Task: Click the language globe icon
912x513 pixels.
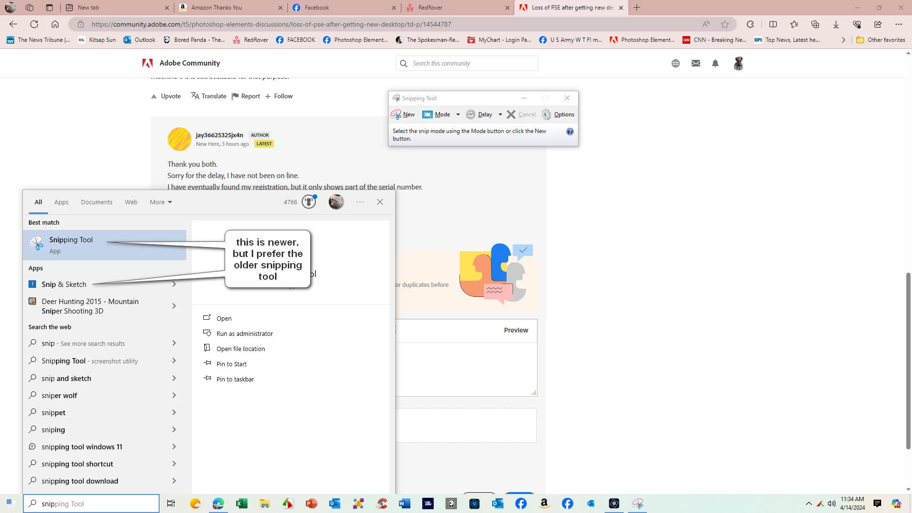Action: pos(675,63)
